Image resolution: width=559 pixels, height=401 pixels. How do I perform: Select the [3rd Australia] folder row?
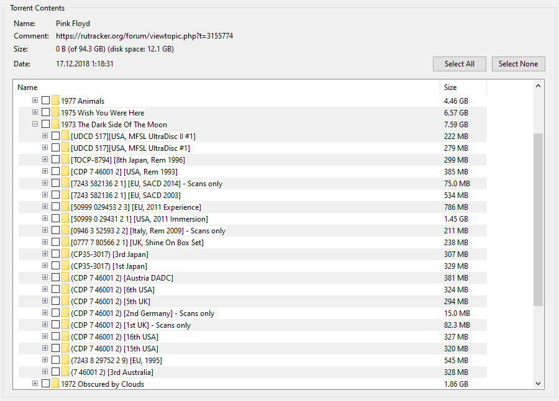coord(112,372)
